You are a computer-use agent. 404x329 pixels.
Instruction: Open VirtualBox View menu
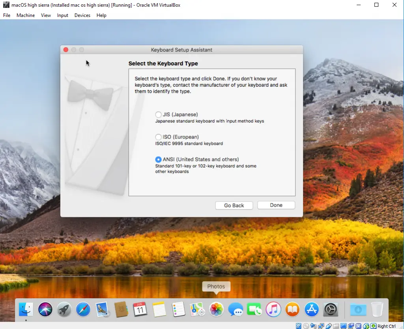click(46, 15)
